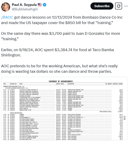Viewport: 128px width, 144px height.
Task: Click the Paul A. Szypula display name
Action: click(x=24, y=5)
